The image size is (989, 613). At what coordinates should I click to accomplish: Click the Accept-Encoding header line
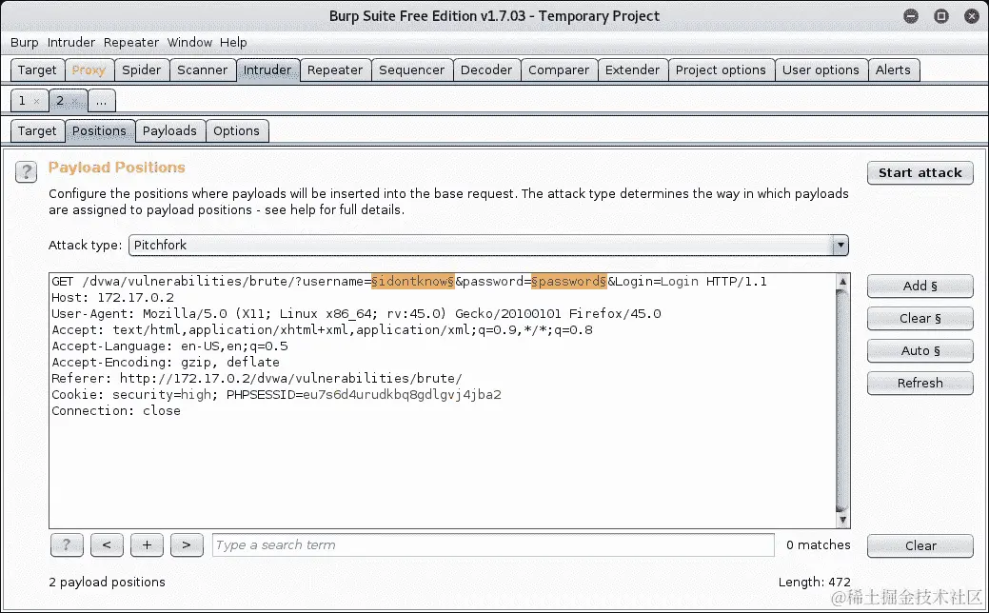(166, 363)
